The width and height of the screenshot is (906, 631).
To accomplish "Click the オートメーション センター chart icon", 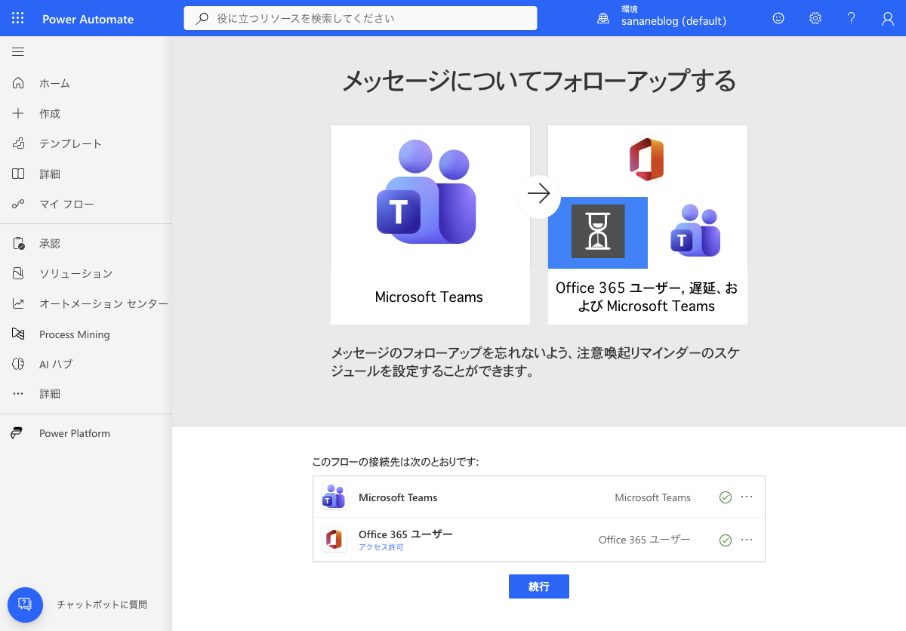I will coord(18,303).
